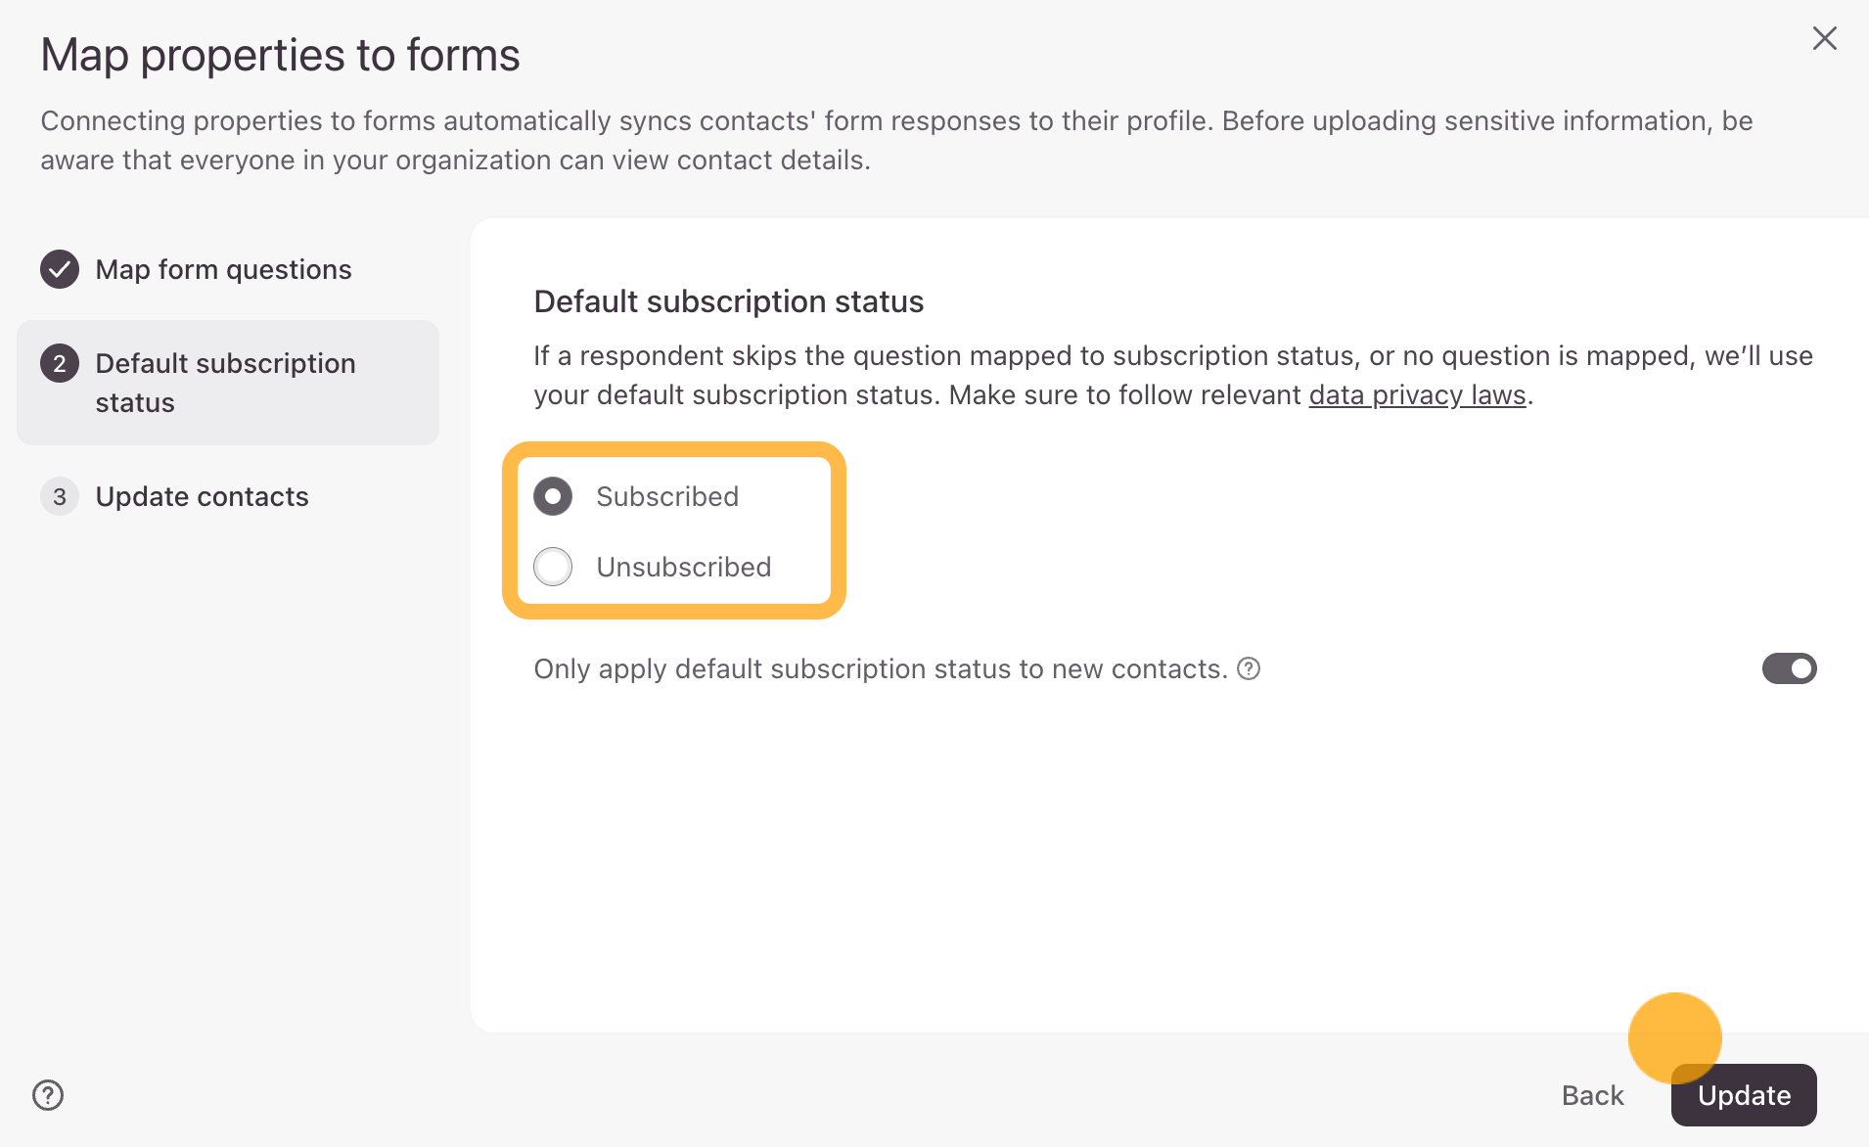The height and width of the screenshot is (1147, 1869).
Task: Select the Subscribed radio button
Action: click(x=553, y=496)
